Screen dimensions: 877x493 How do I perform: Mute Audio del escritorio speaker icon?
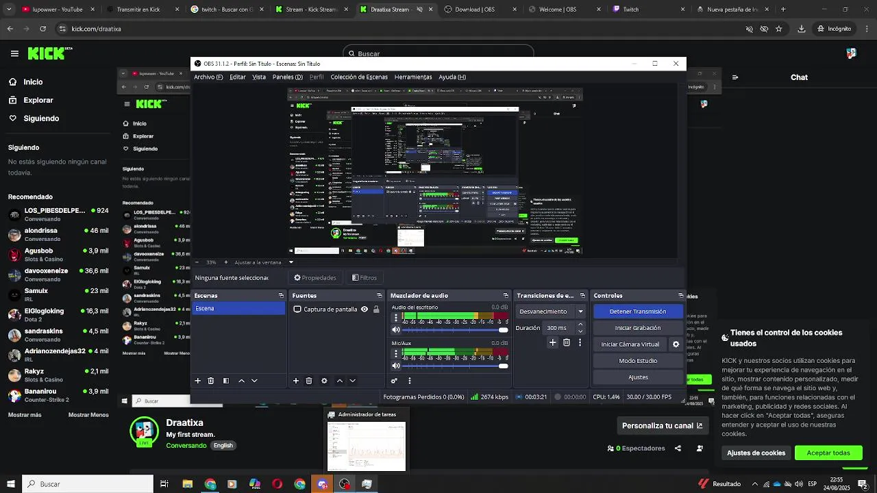395,330
